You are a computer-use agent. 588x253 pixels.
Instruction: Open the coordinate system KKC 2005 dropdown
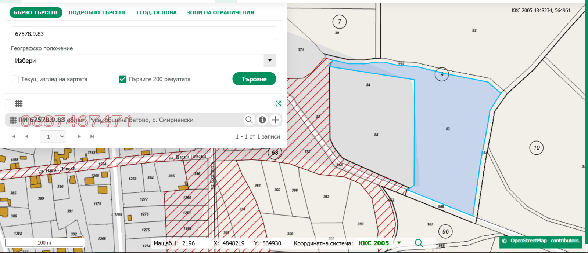[399, 243]
